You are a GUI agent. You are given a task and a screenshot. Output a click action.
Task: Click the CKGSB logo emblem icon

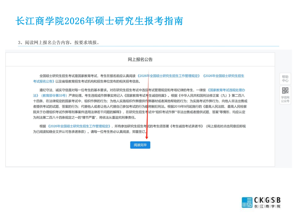click(x=247, y=202)
